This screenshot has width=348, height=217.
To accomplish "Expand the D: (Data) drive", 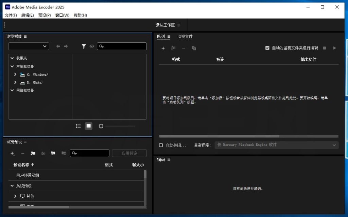I will [15, 82].
